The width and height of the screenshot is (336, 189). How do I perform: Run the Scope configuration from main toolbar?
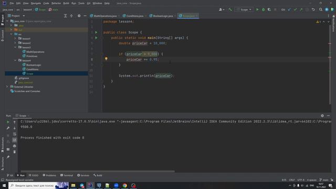click(x=257, y=9)
